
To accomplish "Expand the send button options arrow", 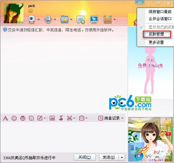I will coord(122,157).
